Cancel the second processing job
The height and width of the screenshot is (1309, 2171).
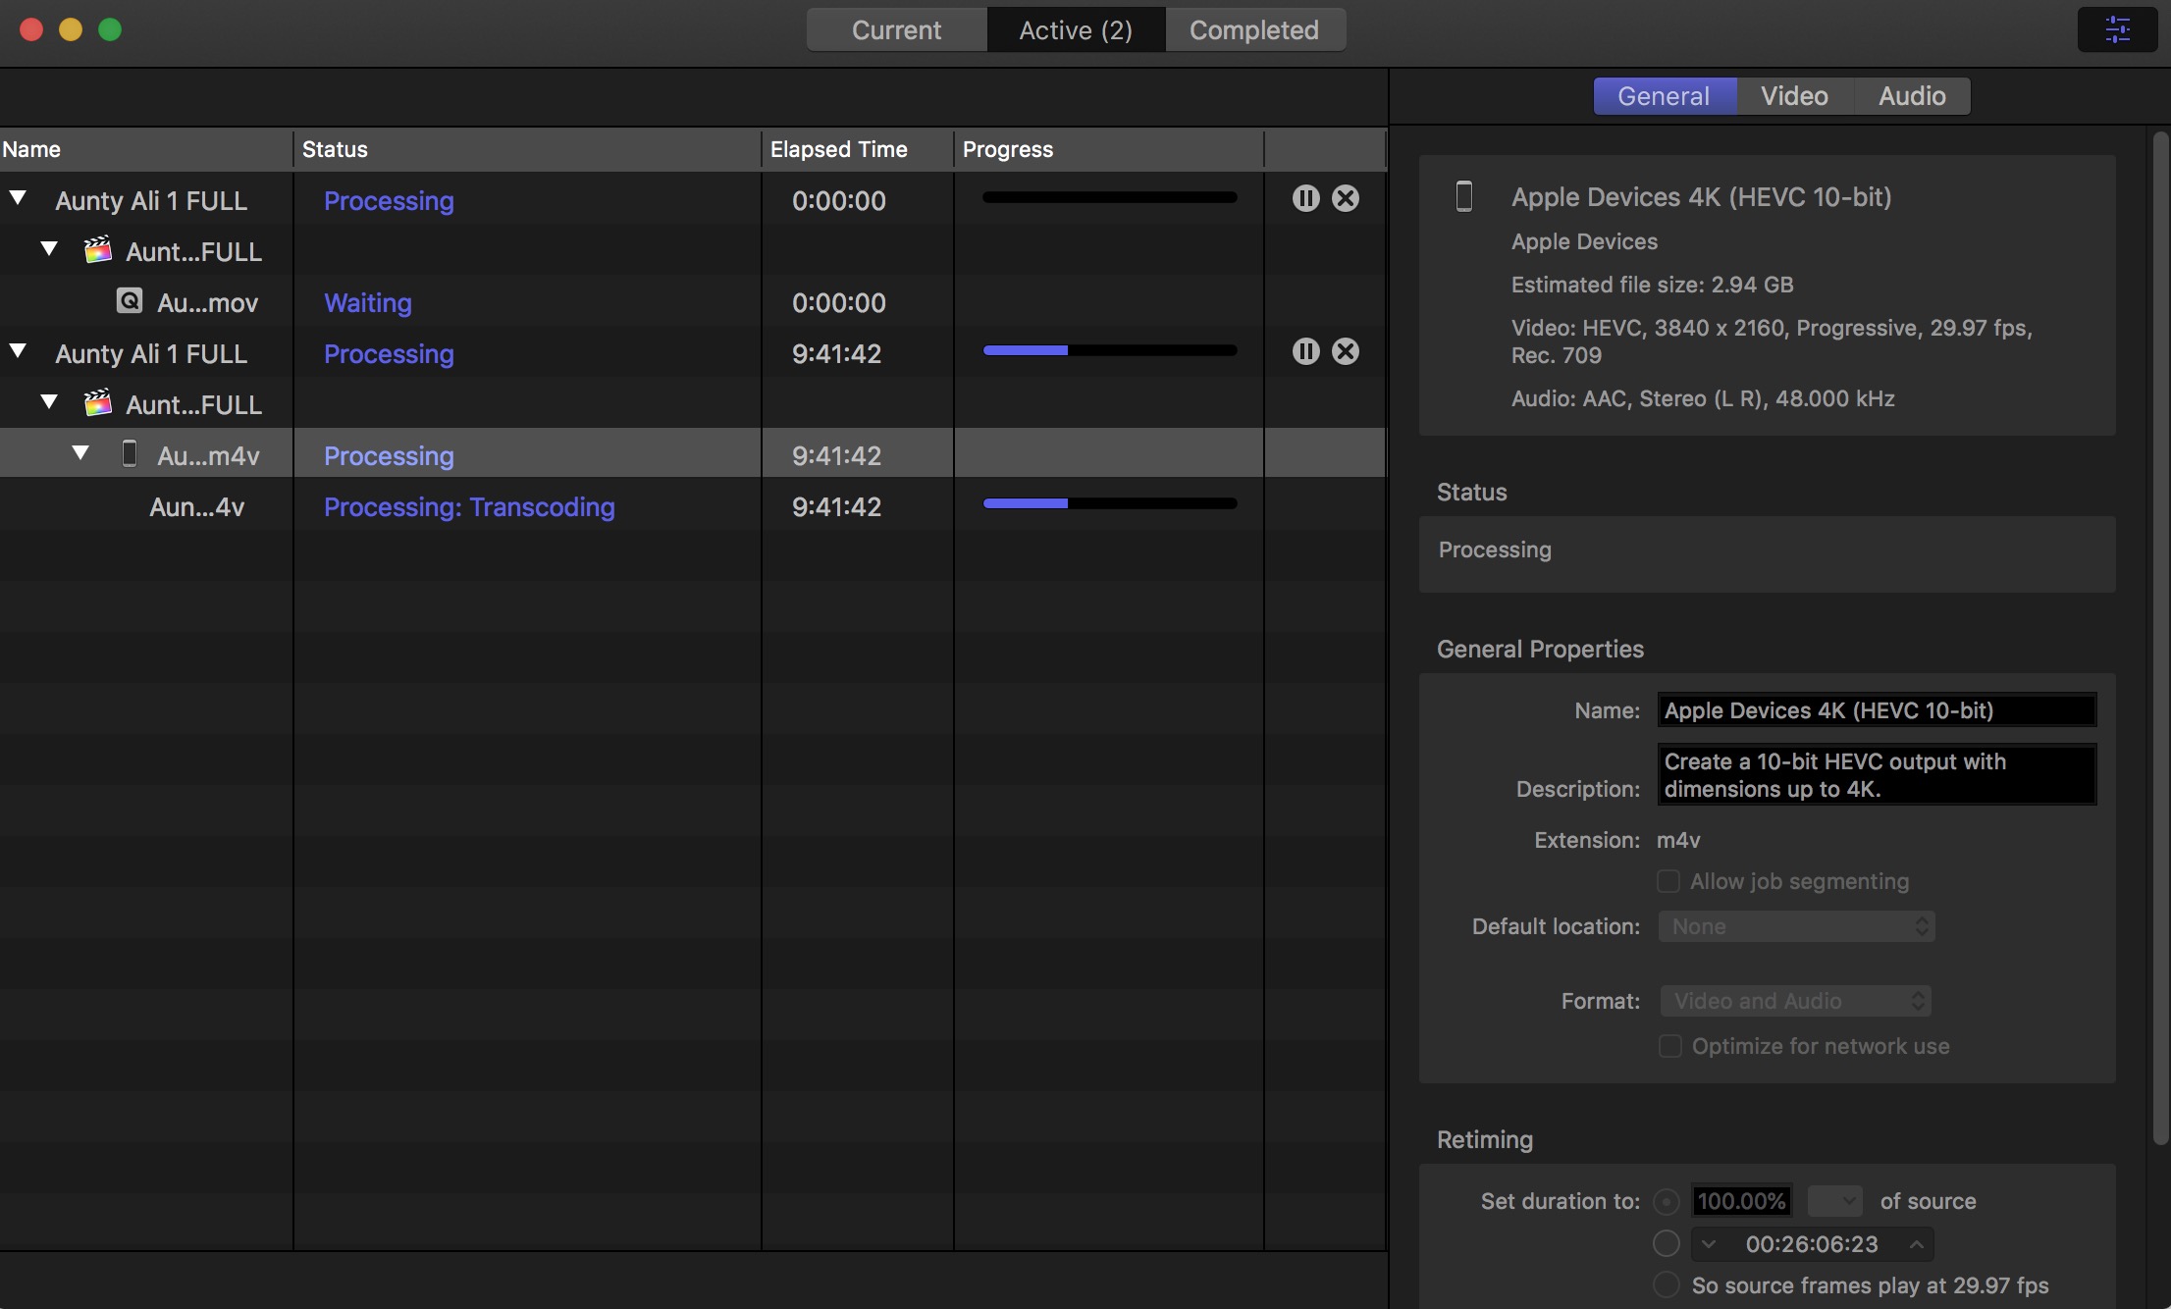point(1346,350)
